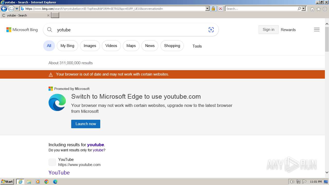
Task: Click the Microsoft Bing logo
Action: (22, 30)
